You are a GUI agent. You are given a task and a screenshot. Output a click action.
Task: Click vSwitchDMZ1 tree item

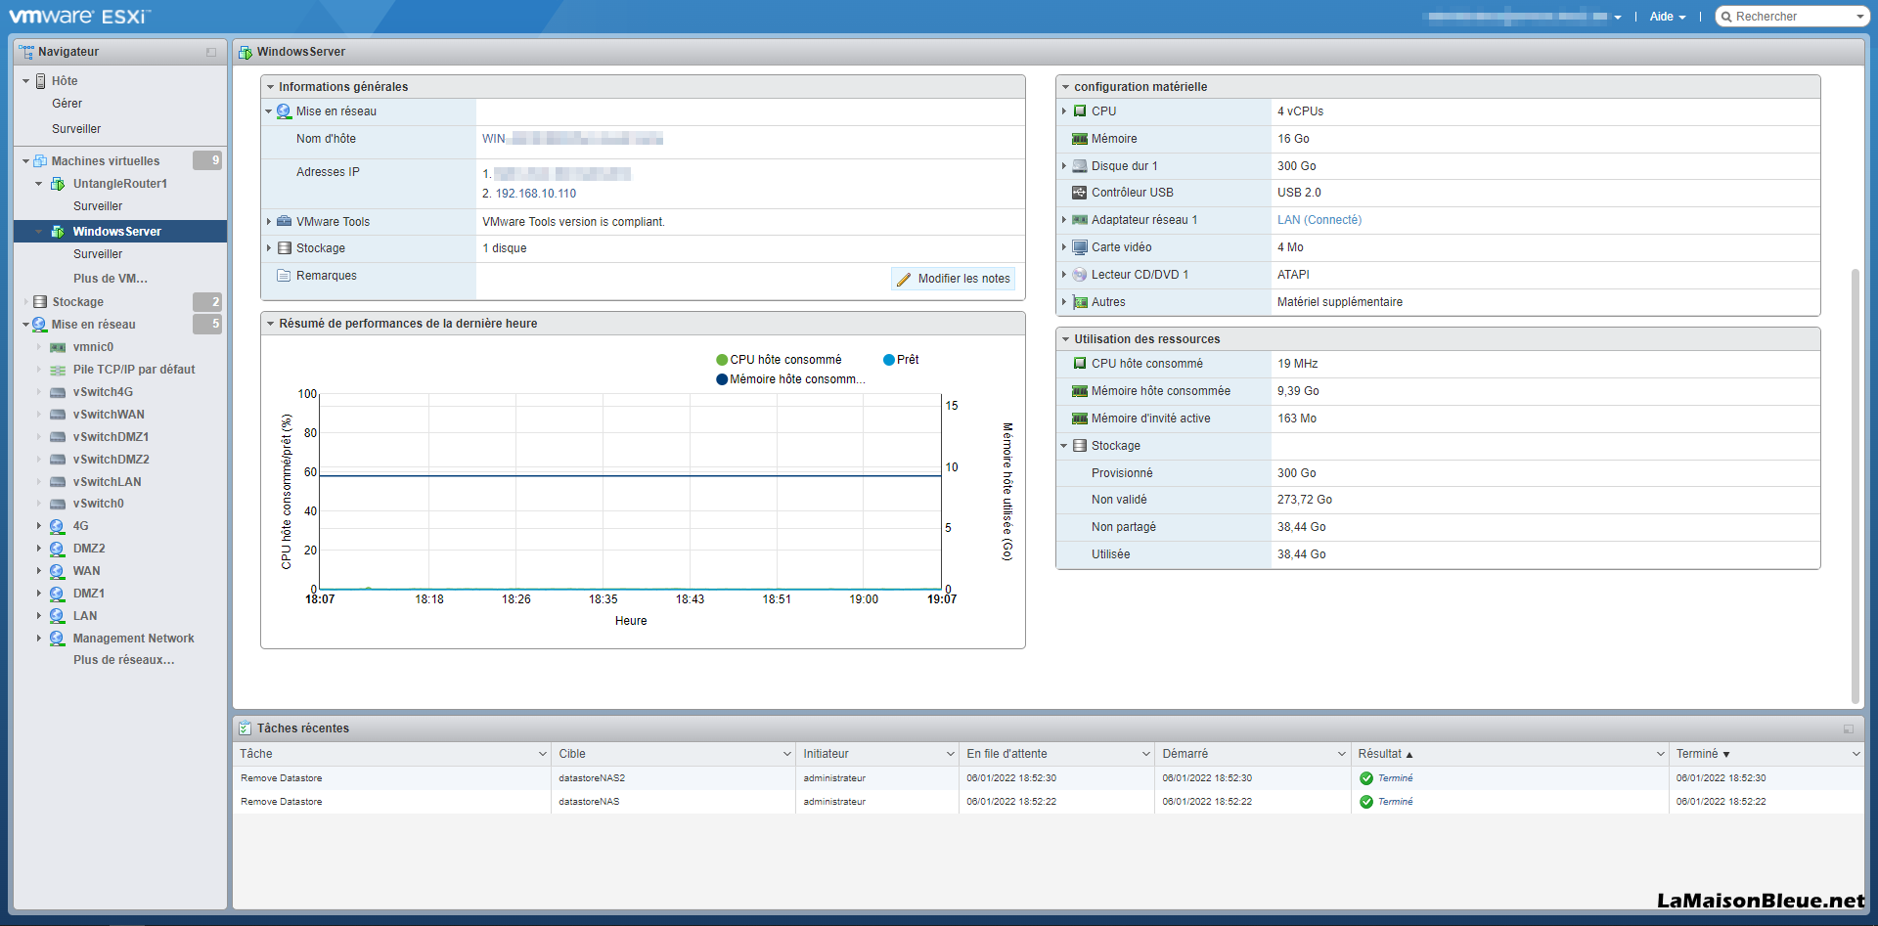tap(111, 437)
